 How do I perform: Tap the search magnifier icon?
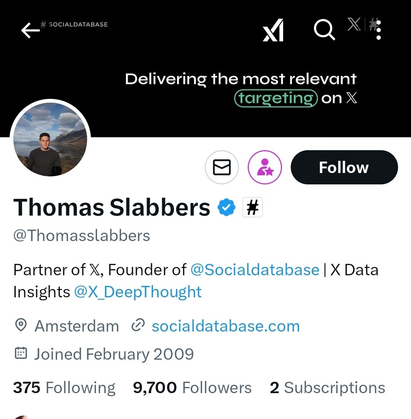(x=324, y=30)
